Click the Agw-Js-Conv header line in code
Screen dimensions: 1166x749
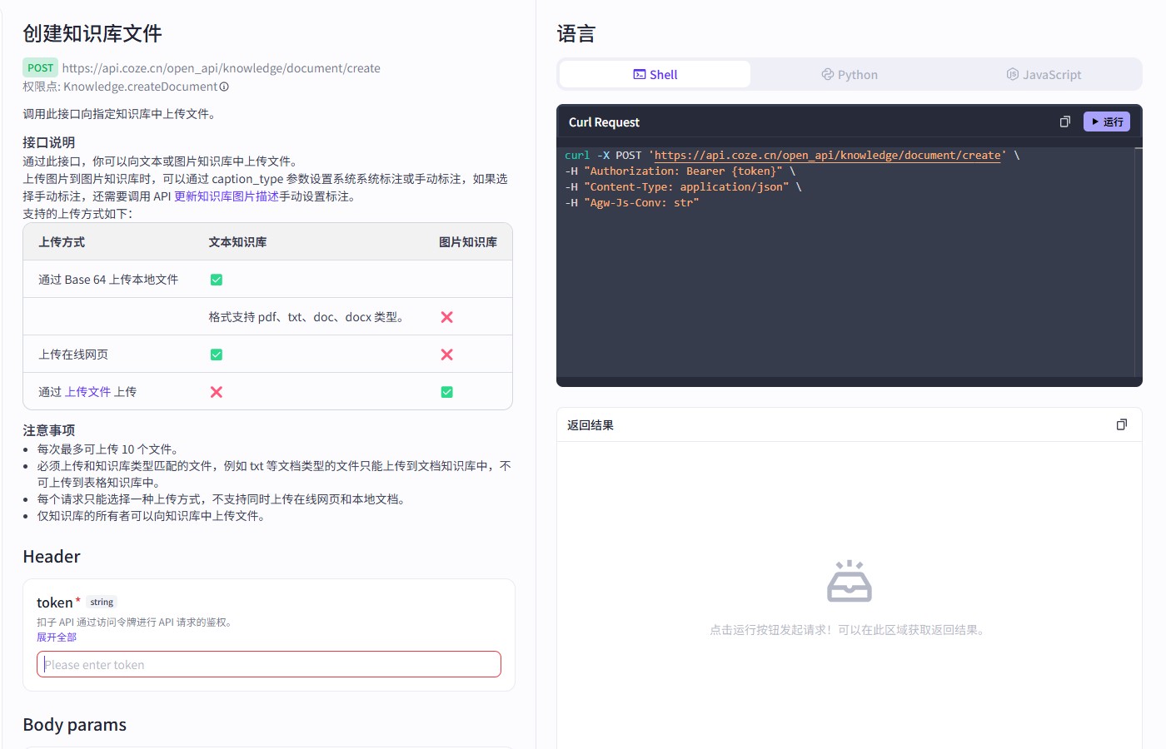[x=631, y=203]
